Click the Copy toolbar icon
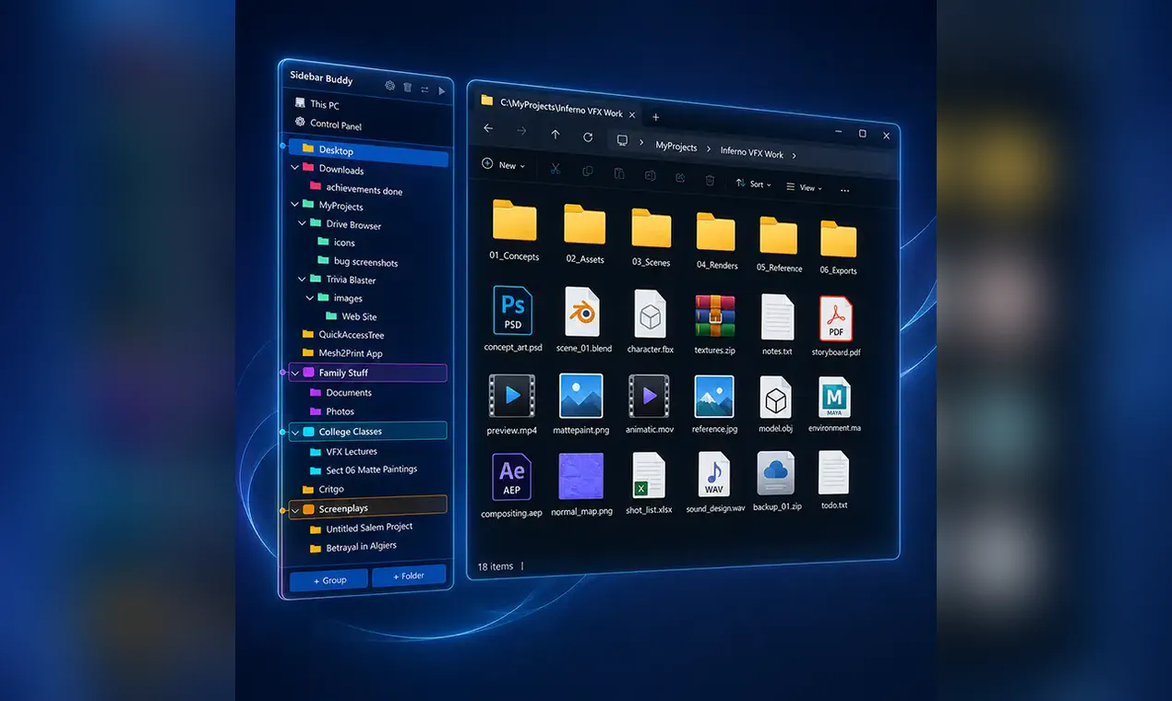 (x=587, y=172)
